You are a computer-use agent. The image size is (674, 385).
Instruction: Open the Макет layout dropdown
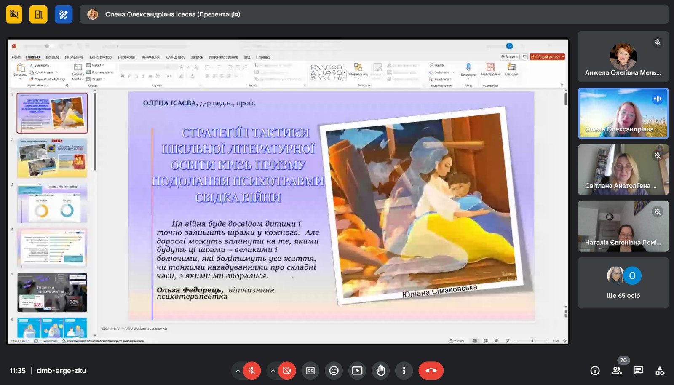[x=95, y=65]
